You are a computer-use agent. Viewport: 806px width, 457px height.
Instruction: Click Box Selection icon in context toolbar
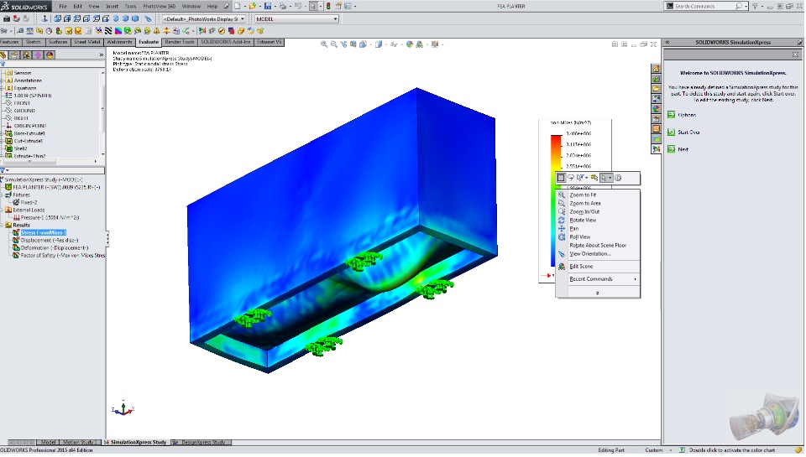562,178
